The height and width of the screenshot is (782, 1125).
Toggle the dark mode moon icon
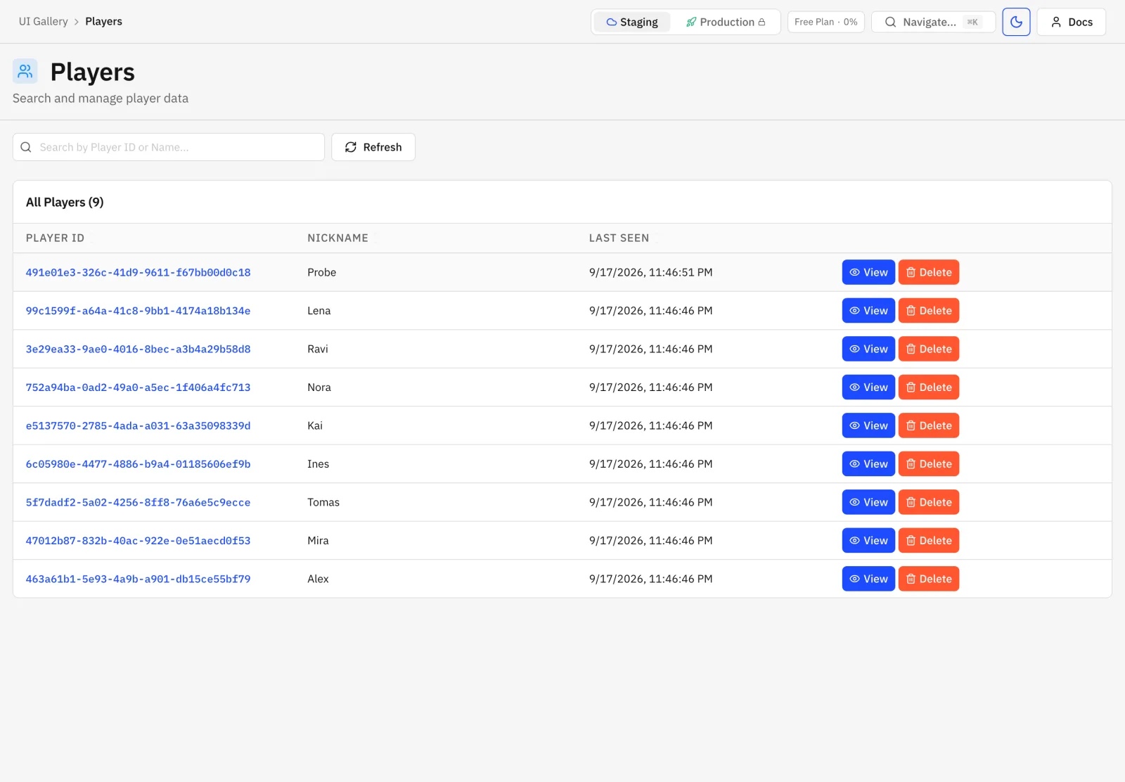(1016, 22)
